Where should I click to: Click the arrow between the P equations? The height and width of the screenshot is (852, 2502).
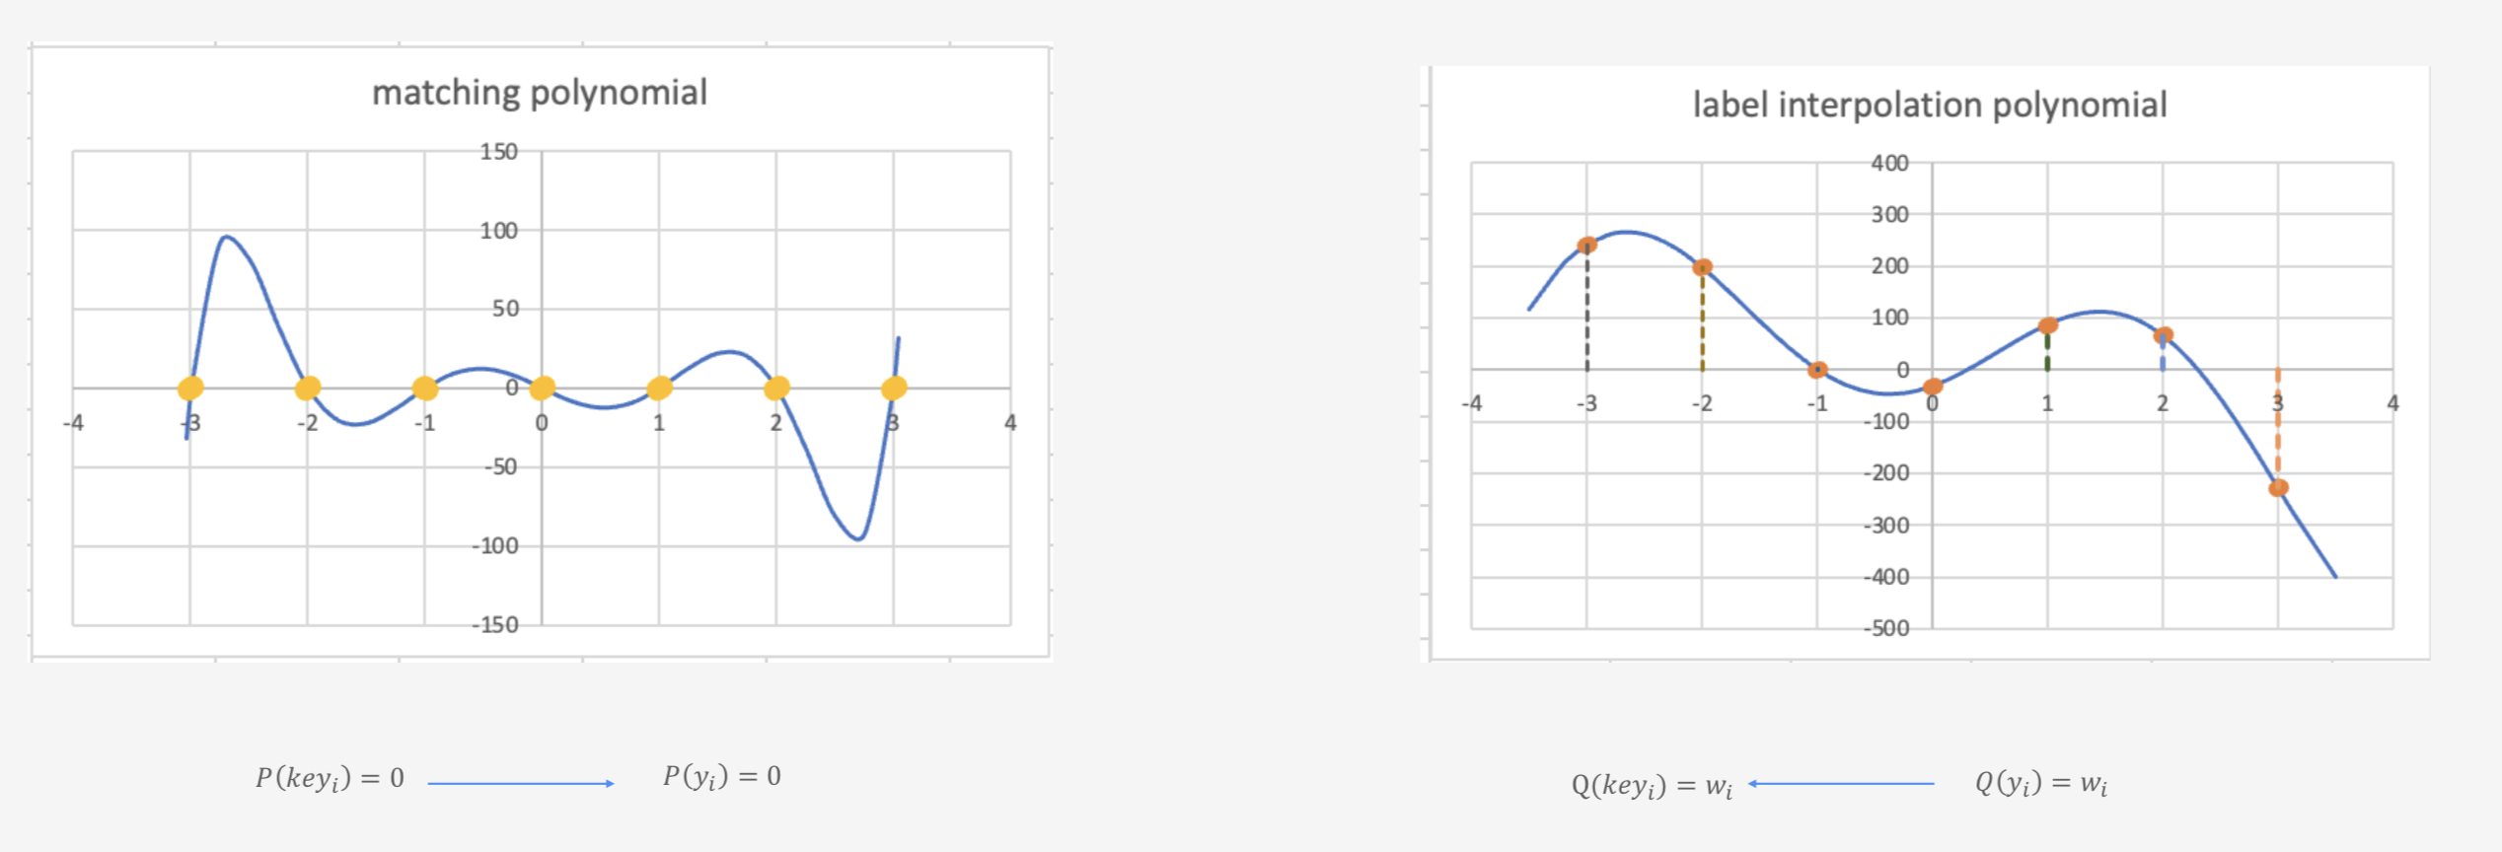[521, 783]
